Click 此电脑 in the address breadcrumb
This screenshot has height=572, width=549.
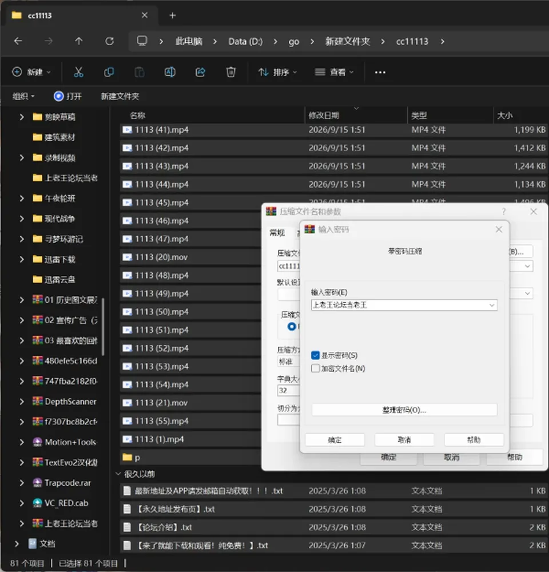coord(189,41)
